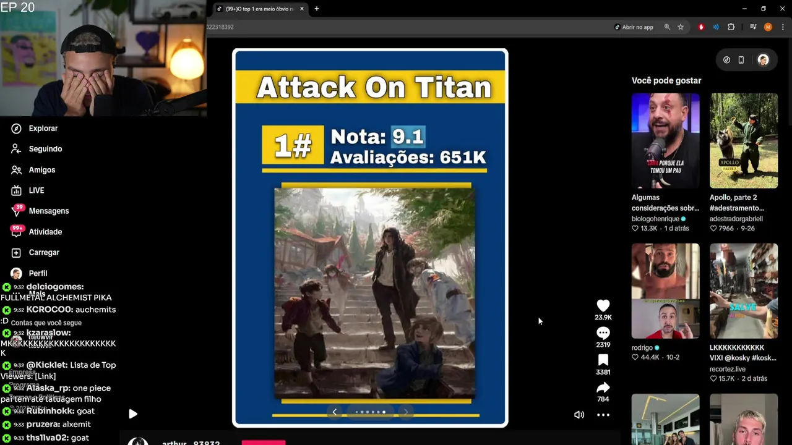This screenshot has width=792, height=445.
Task: Click 'LKKKKKKKKKKK VIXI @kosky' caption
Action: tap(743, 353)
